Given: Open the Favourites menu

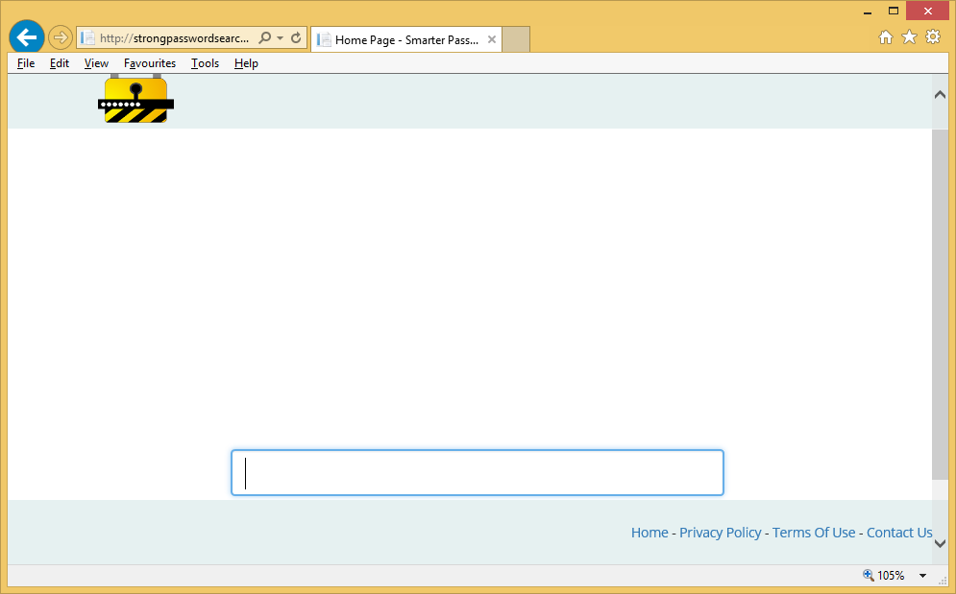Looking at the screenshot, I should (x=150, y=63).
